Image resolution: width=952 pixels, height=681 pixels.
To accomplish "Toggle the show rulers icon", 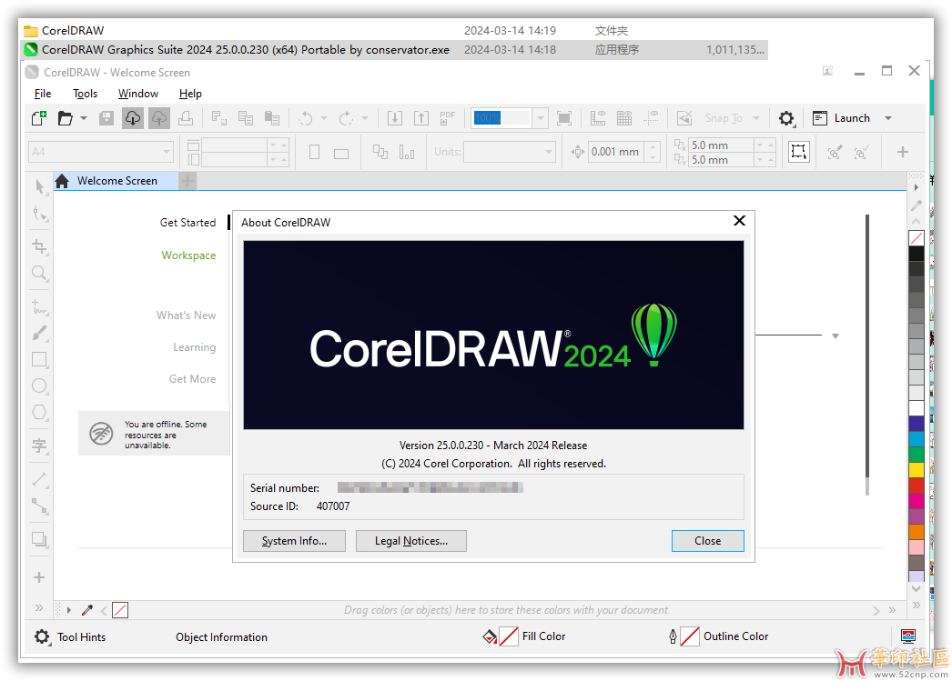I will click(x=598, y=118).
